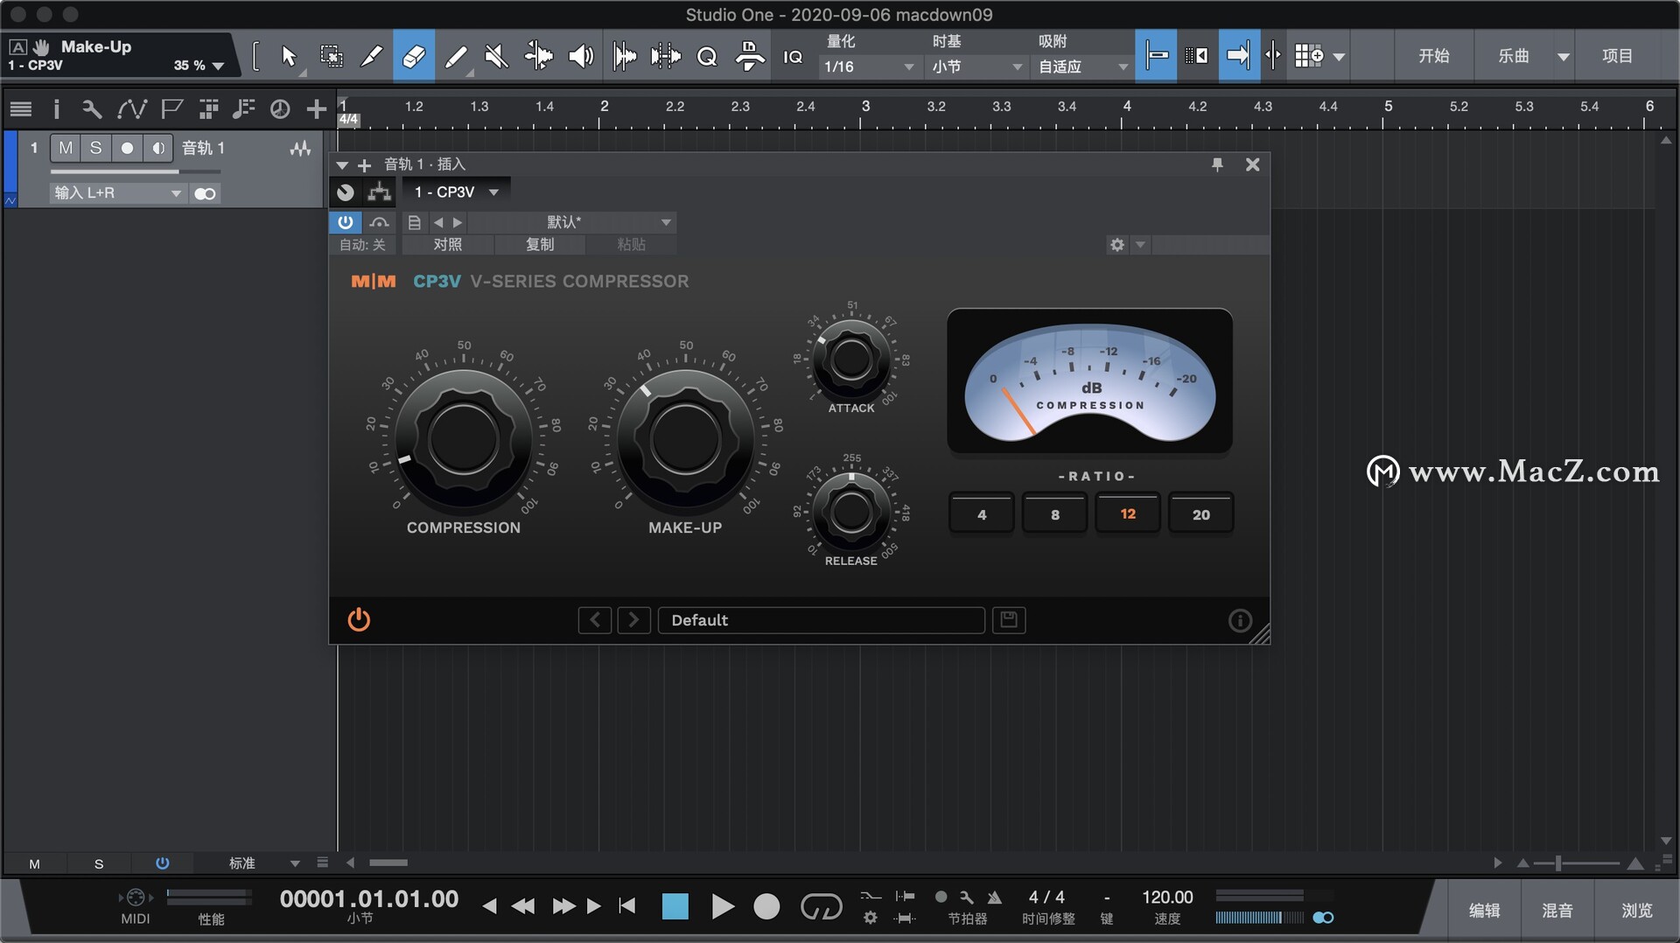1680x943 pixels.
Task: Open routing icon in plugin header
Action: (x=379, y=192)
